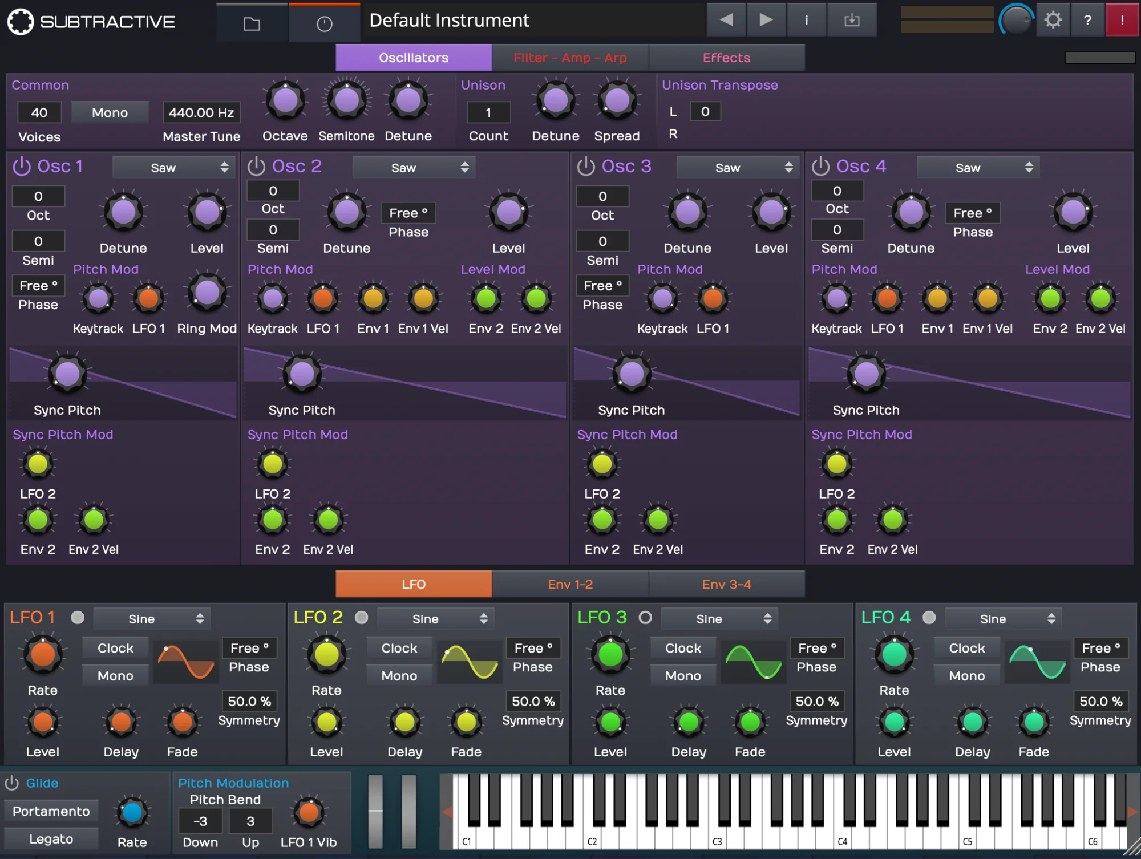
Task: Click the Common Octave knob
Action: pos(285,101)
